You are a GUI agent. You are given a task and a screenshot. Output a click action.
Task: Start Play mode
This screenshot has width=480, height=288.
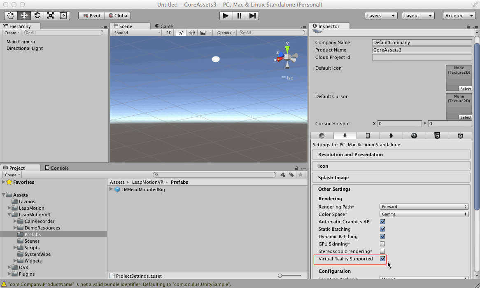[x=226, y=16]
